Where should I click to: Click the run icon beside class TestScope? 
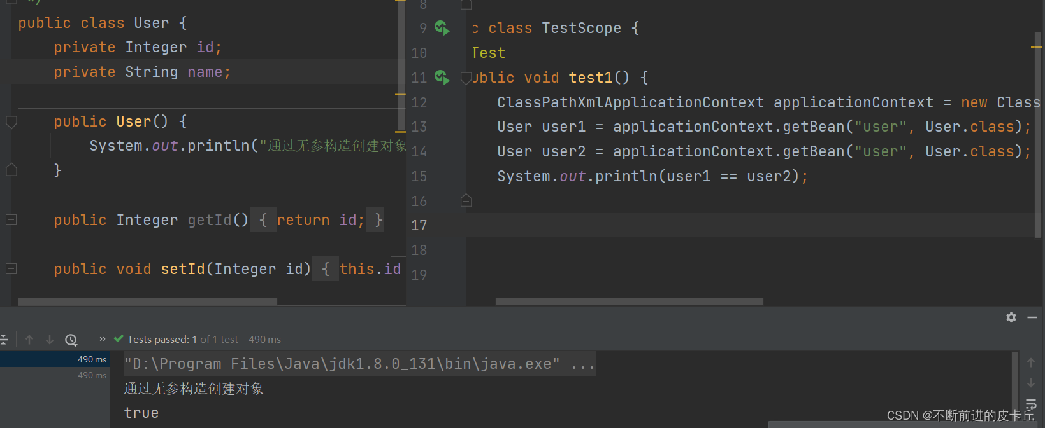point(442,27)
